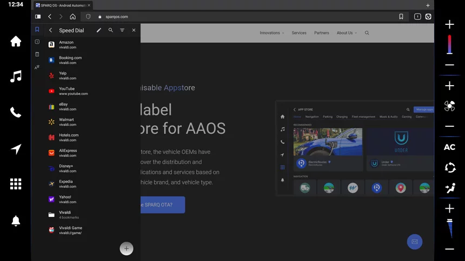Increase temperature with top plus
The width and height of the screenshot is (465, 261).
tap(449, 24)
